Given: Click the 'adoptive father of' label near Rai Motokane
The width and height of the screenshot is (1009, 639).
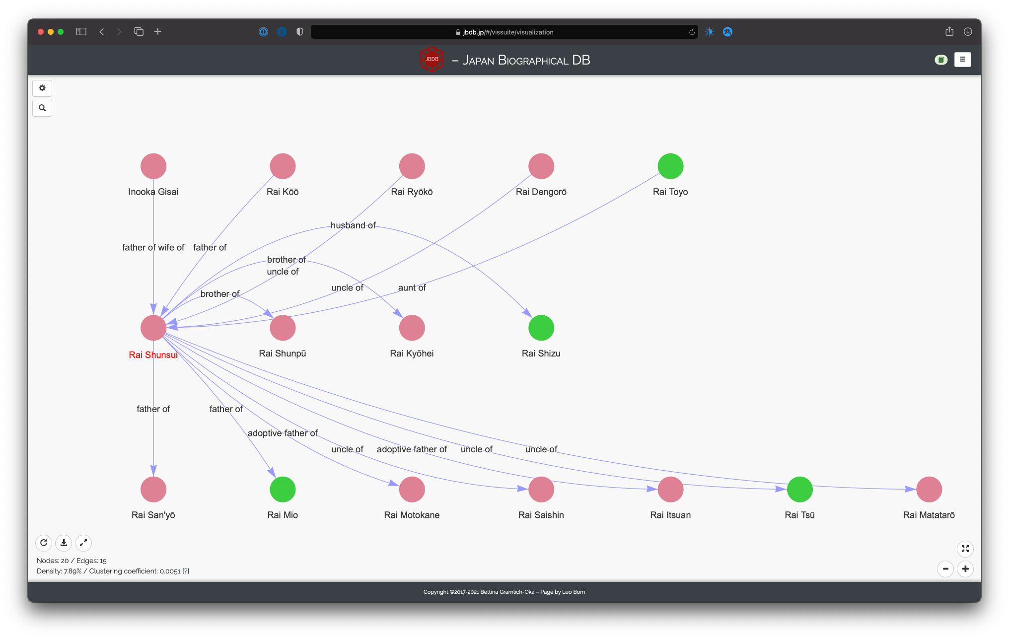Looking at the screenshot, I should click(x=283, y=433).
